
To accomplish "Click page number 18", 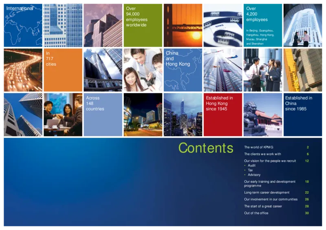I will 307,182.
